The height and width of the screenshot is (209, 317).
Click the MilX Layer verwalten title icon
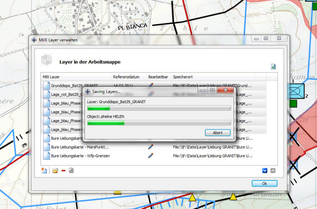34,40
